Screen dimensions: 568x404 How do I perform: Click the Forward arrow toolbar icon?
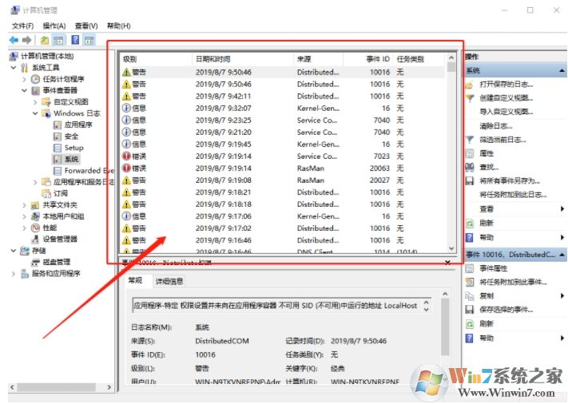[x=26, y=40]
